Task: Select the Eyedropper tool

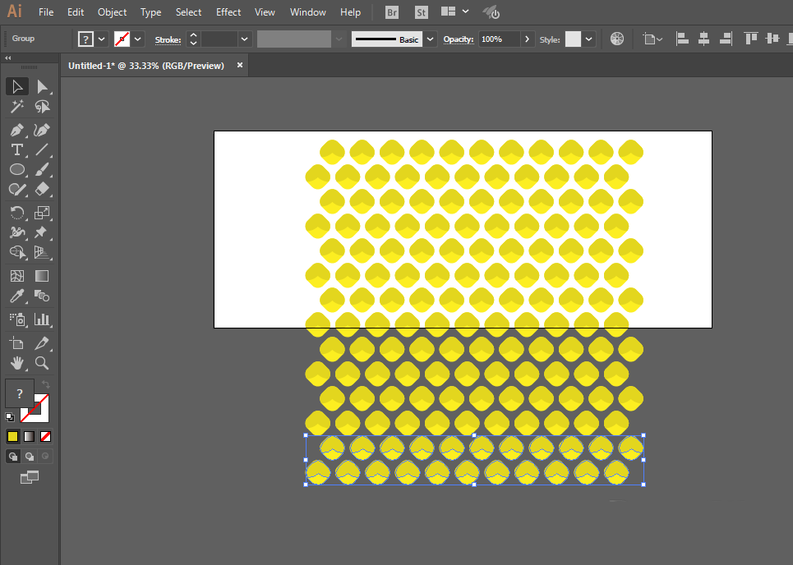Action: pyautogui.click(x=16, y=296)
